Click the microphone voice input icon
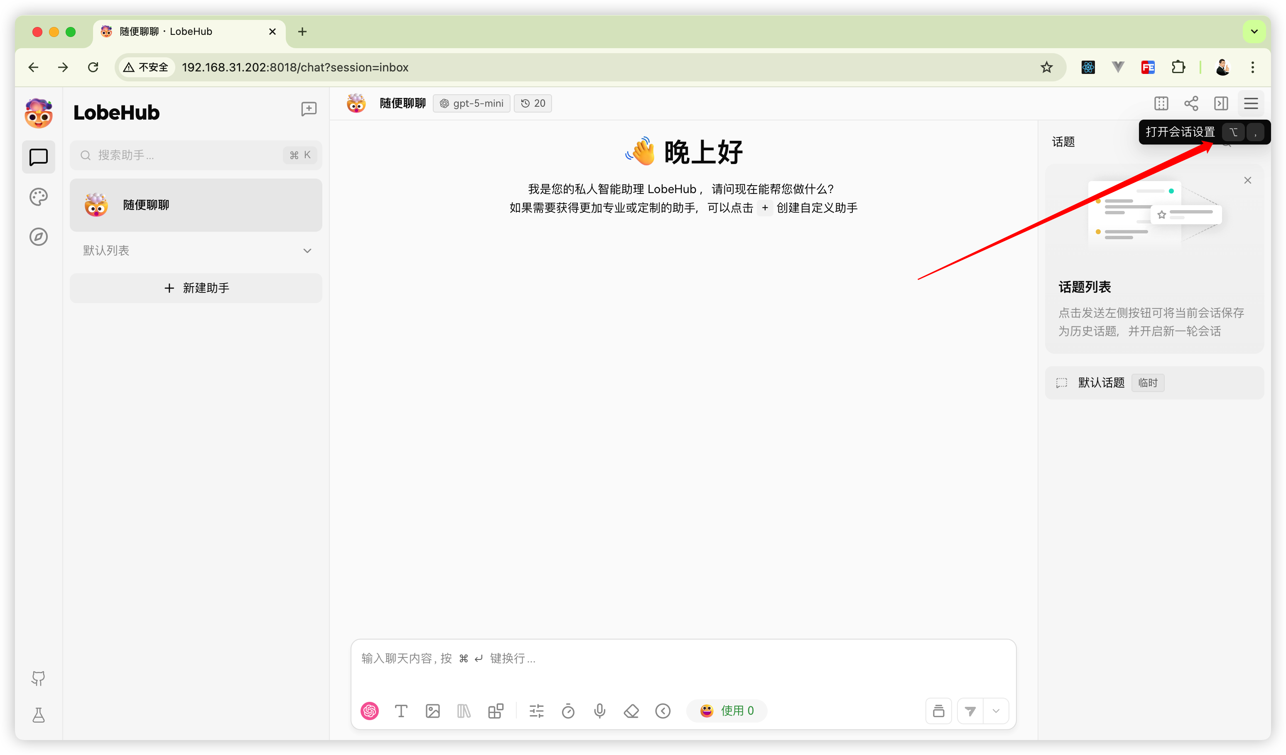Screen dimensions: 1286x755 tap(600, 711)
